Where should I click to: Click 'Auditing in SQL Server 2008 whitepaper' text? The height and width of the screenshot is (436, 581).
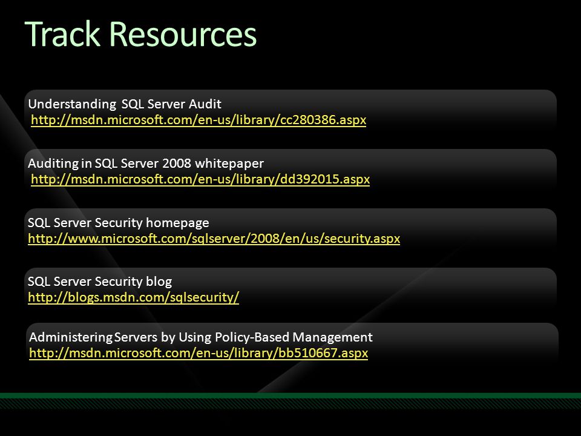click(x=146, y=163)
